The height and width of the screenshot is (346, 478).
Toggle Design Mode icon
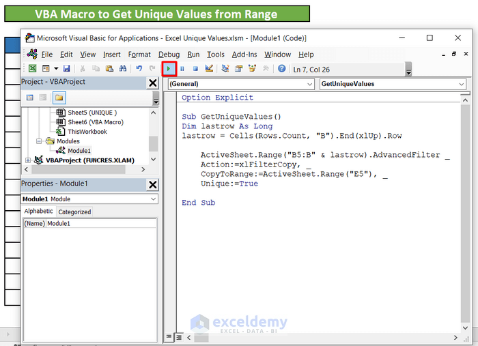click(209, 68)
